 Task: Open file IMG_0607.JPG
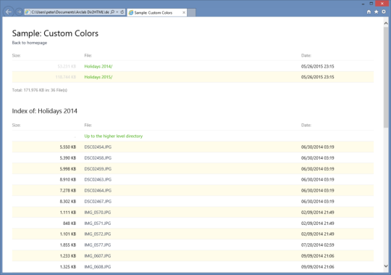click(98, 255)
